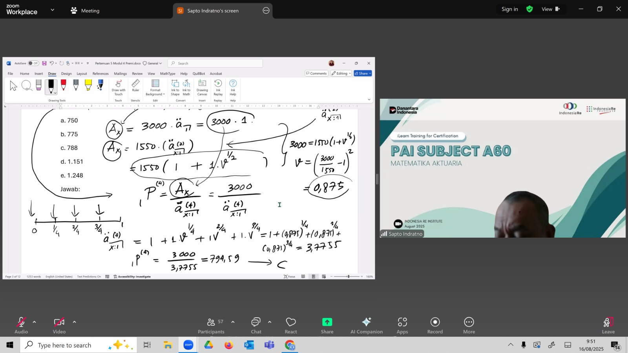
Task: Open the Apps panel in Zoom
Action: 402,325
